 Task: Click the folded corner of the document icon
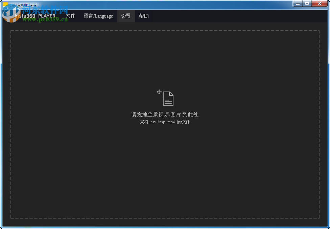click(172, 93)
